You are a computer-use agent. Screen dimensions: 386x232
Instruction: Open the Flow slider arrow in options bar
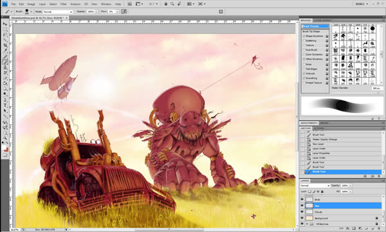[118, 12]
